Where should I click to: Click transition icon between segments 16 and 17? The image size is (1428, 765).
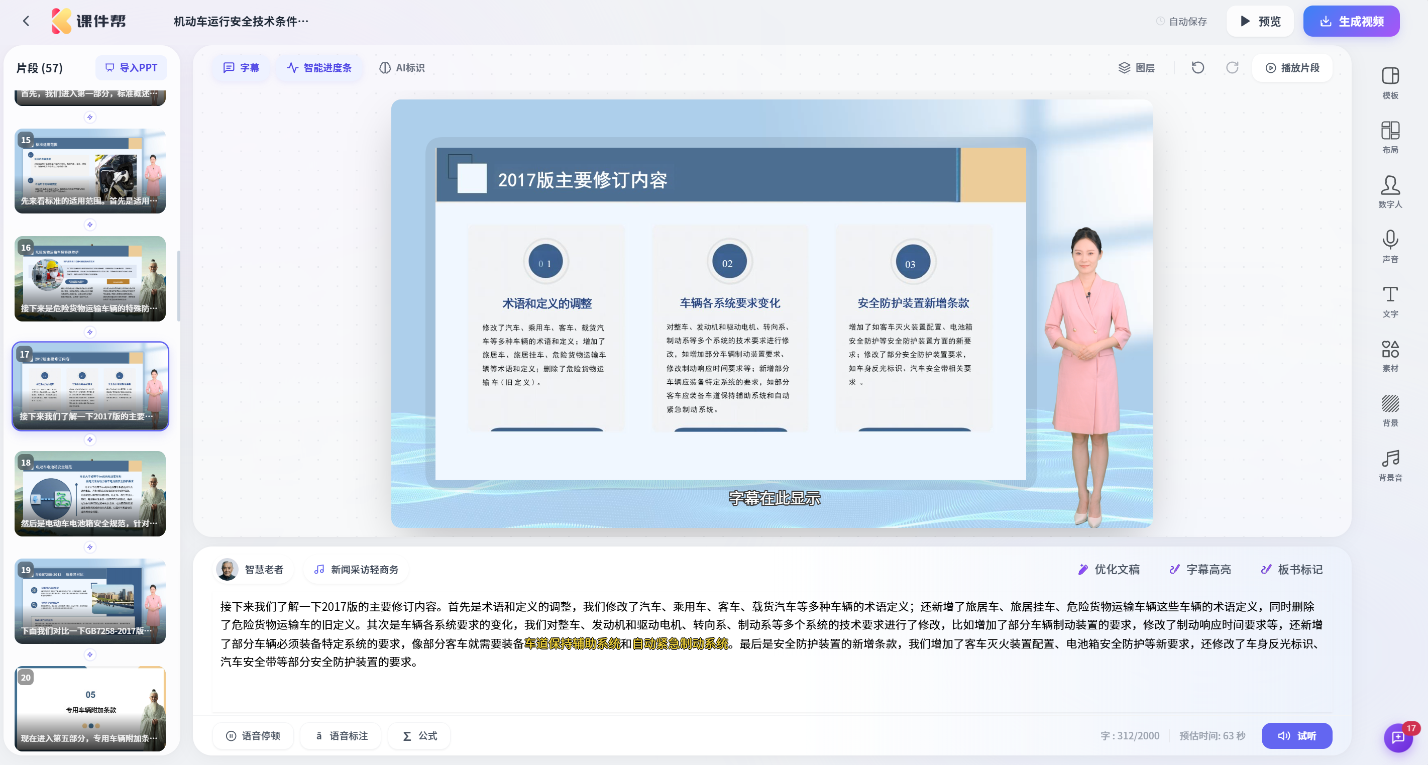(90, 332)
